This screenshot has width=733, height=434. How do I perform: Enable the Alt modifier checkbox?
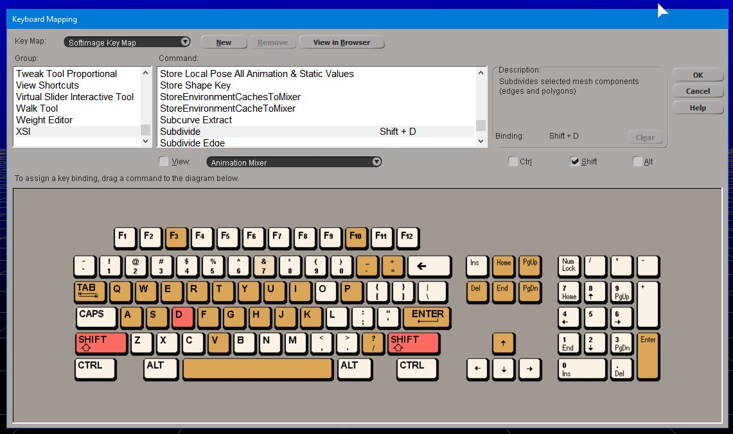coord(637,161)
